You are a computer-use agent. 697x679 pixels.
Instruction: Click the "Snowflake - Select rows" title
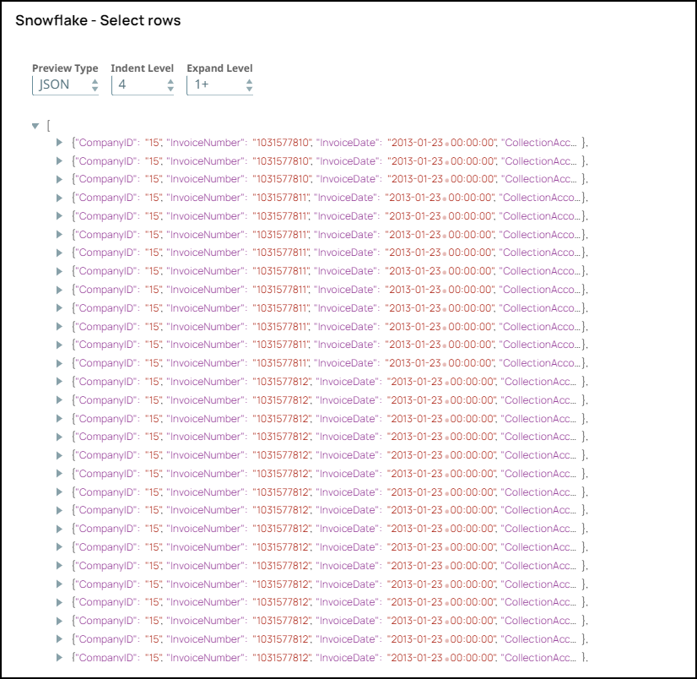point(98,20)
